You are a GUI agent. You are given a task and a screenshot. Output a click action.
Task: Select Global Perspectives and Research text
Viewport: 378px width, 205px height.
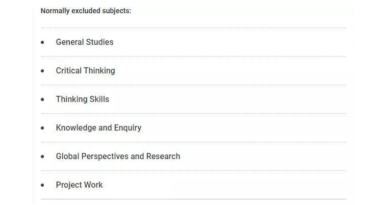(118, 157)
